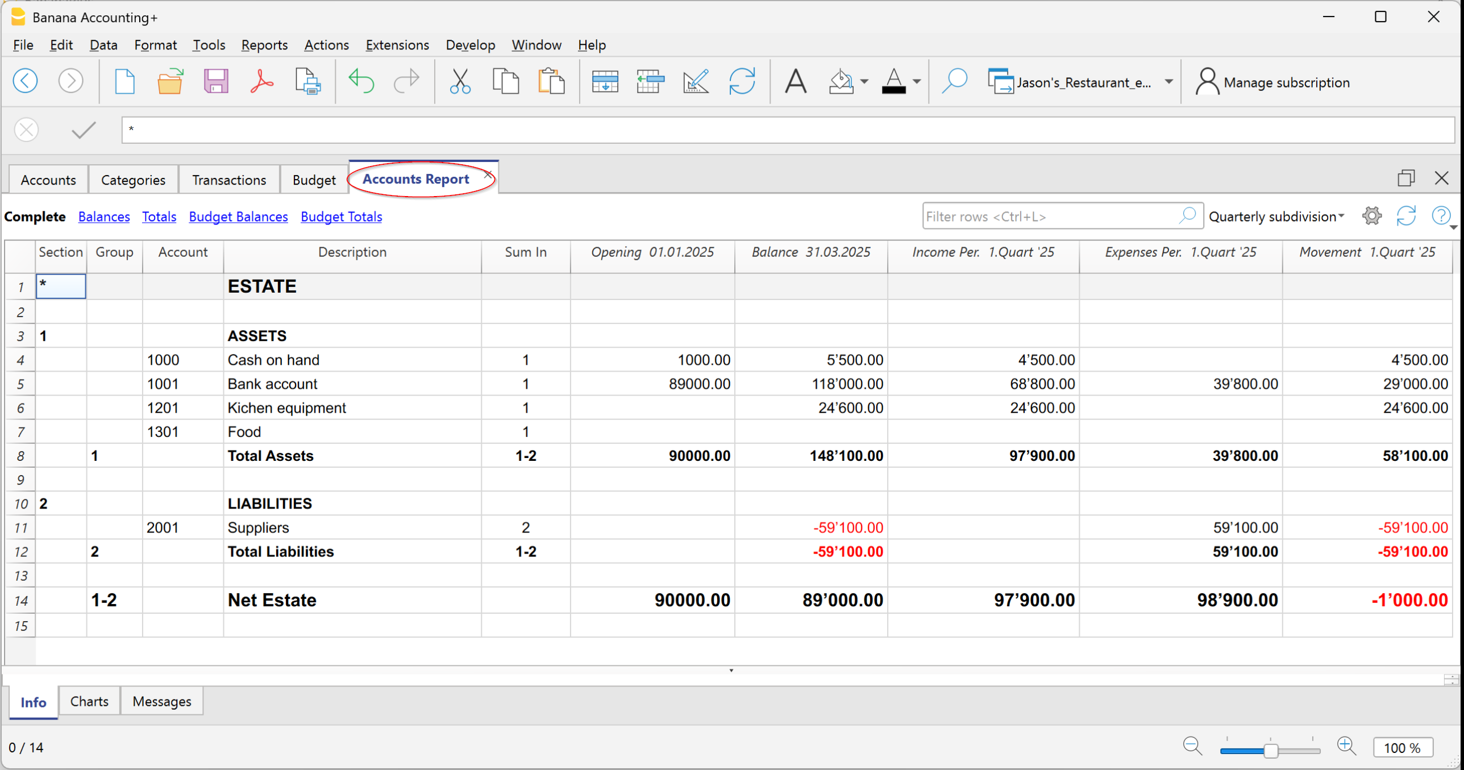Image resolution: width=1464 pixels, height=770 pixels.
Task: Open the Reports menu
Action: point(264,45)
